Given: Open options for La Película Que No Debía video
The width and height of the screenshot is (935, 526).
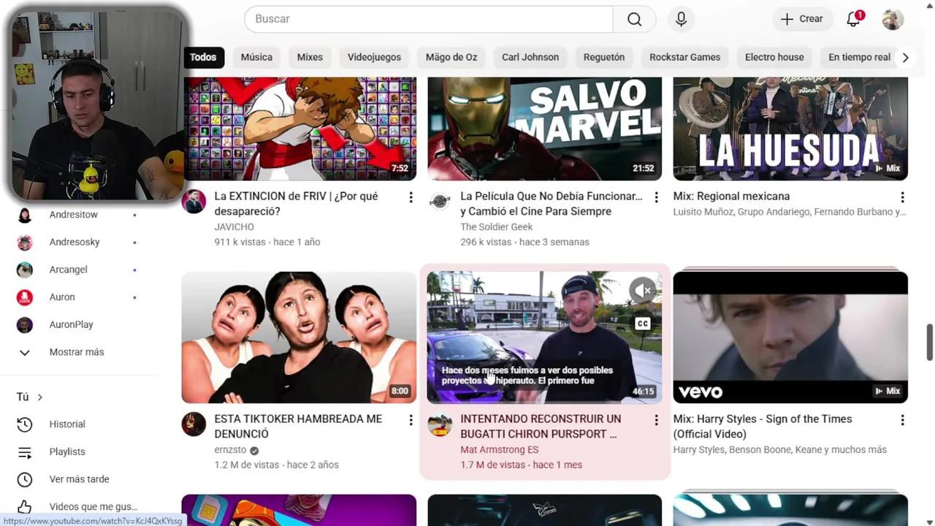Looking at the screenshot, I should tap(656, 197).
